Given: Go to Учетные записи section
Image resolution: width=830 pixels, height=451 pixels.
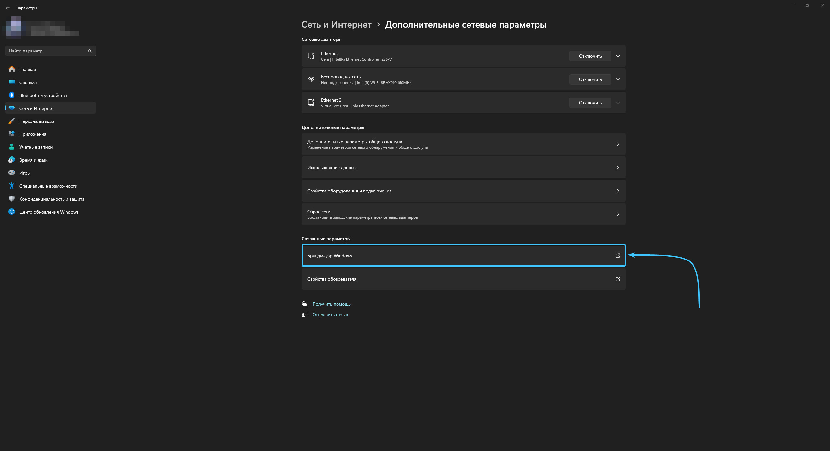Looking at the screenshot, I should [x=36, y=147].
